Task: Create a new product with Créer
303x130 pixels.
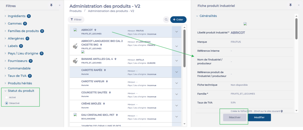Action: [178, 19]
